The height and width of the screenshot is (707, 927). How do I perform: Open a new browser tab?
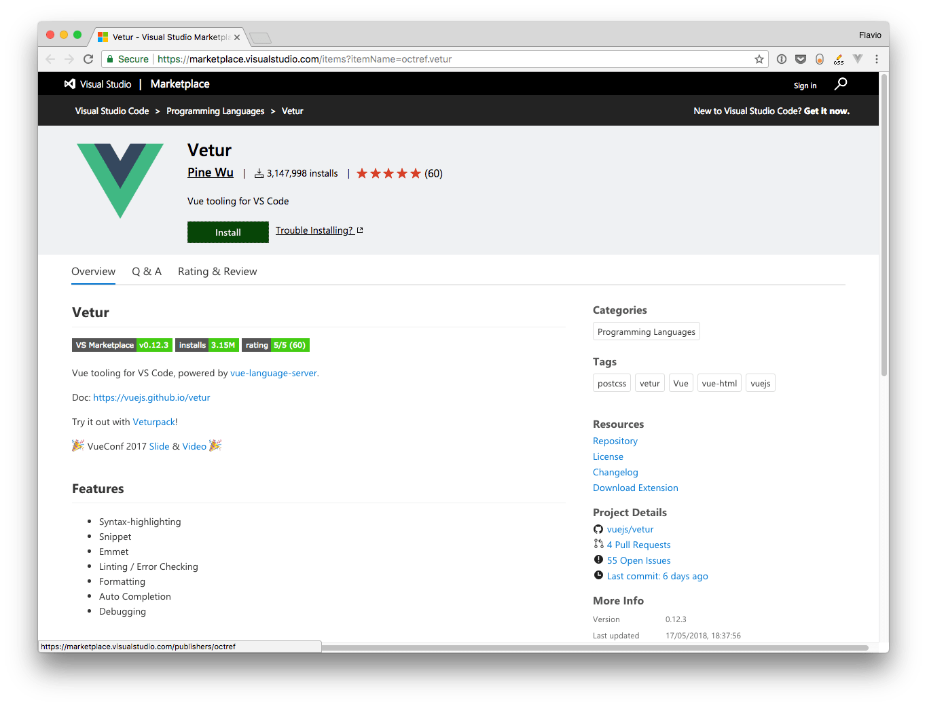(x=260, y=37)
